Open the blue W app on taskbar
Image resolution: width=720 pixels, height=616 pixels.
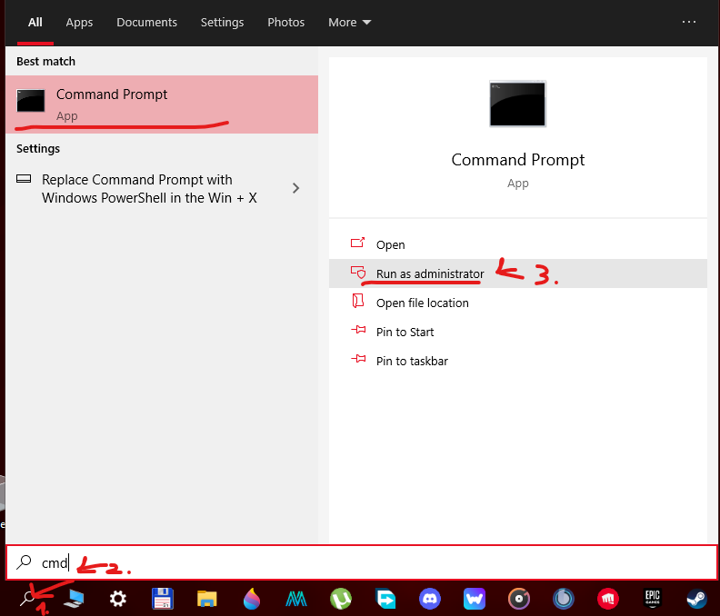tap(475, 599)
